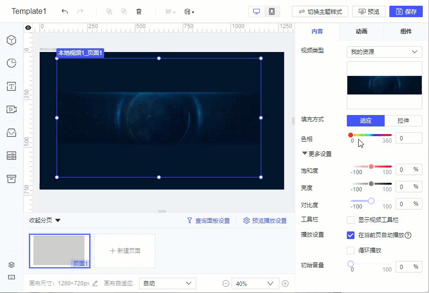
Task: Switch to the 组件 tab
Action: tap(406, 31)
